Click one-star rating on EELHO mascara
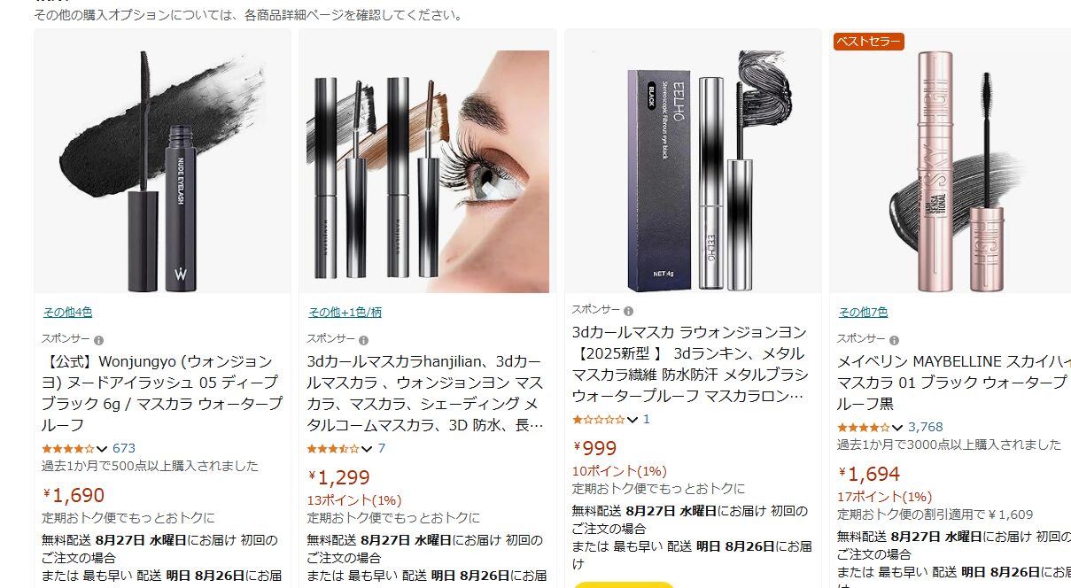Image resolution: width=1071 pixels, height=588 pixels. pos(599,420)
